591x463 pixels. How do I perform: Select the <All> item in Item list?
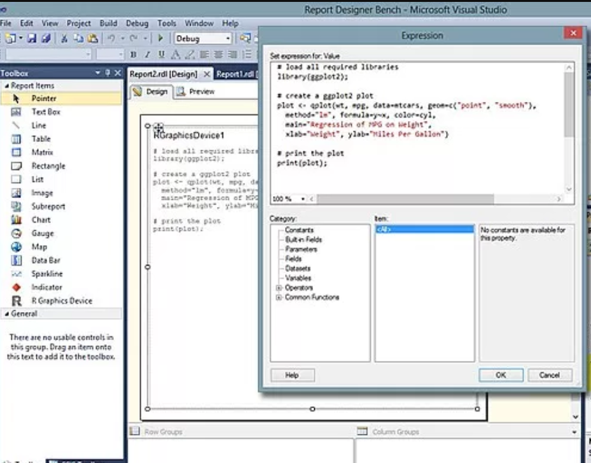tap(425, 229)
